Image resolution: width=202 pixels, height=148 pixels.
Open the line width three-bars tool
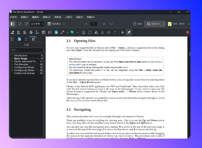coord(83,32)
